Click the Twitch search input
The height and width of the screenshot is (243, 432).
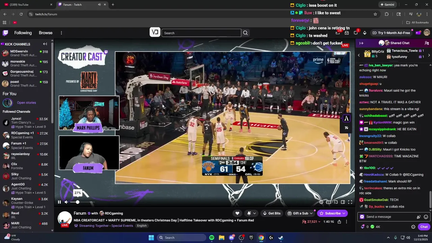click(x=201, y=33)
